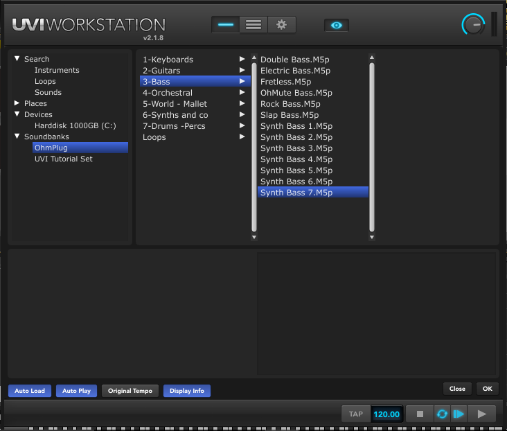
Task: Select Sounds under Search
Action: 48,92
